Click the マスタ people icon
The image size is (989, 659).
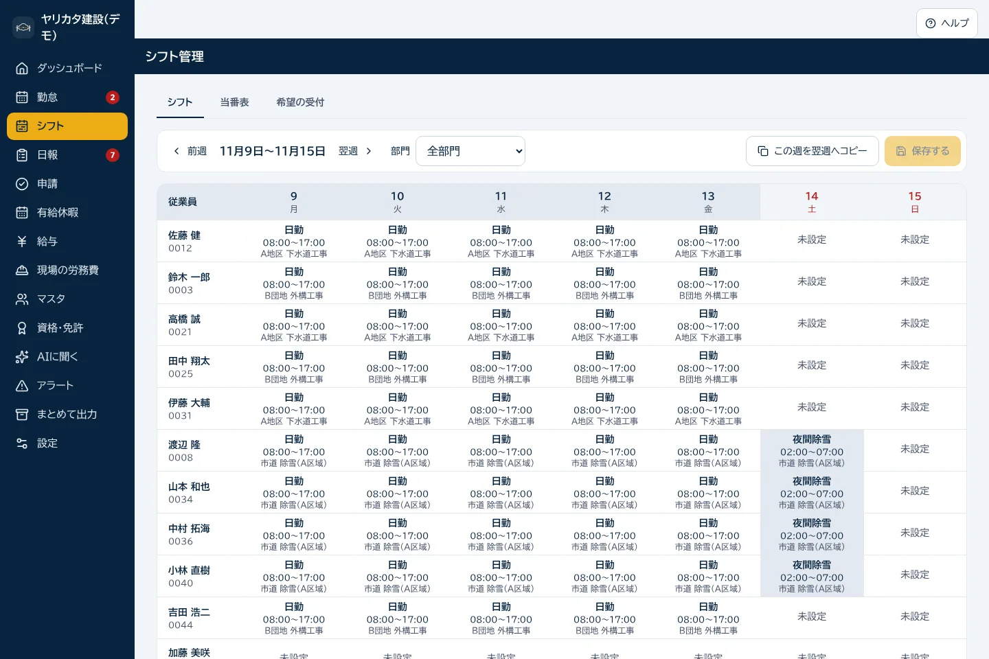pos(22,299)
